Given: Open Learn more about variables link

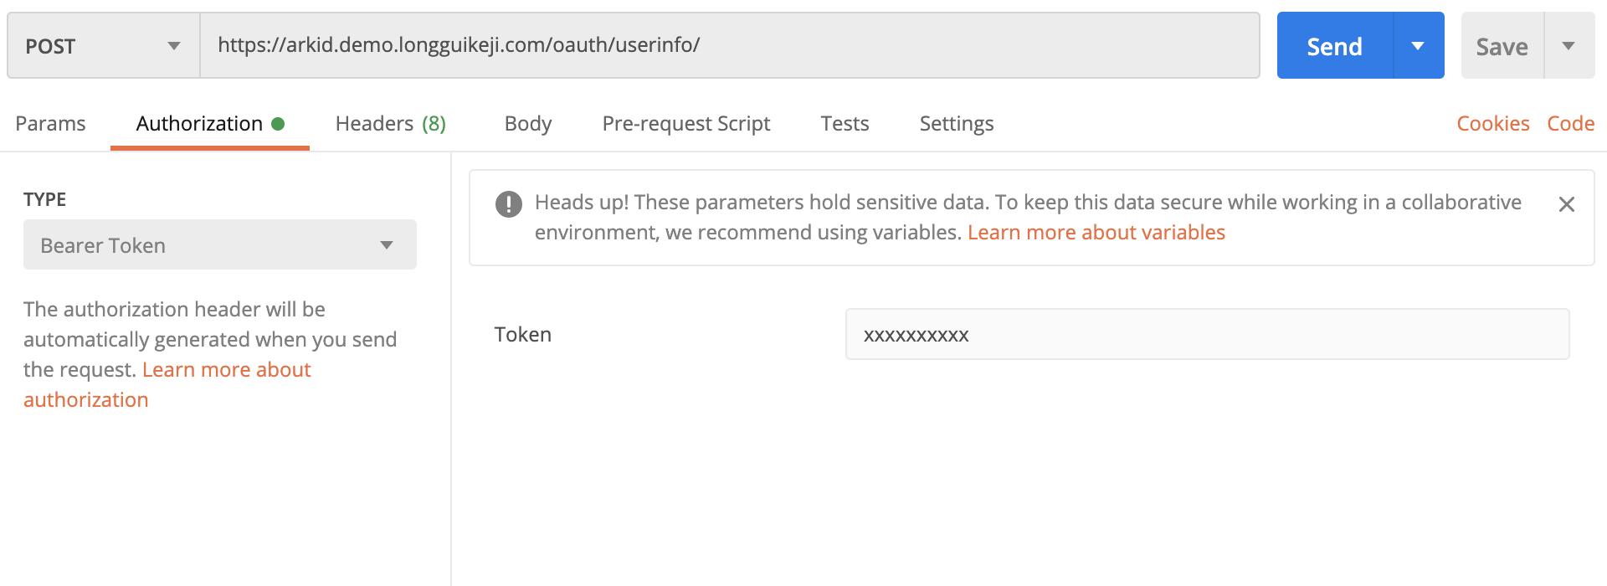Looking at the screenshot, I should point(1096,233).
